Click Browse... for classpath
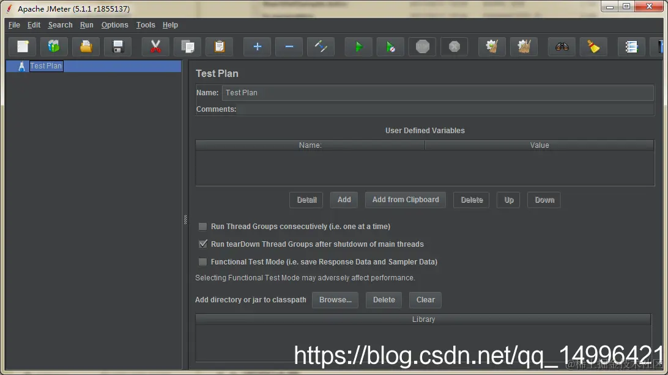The height and width of the screenshot is (375, 668). click(x=335, y=300)
